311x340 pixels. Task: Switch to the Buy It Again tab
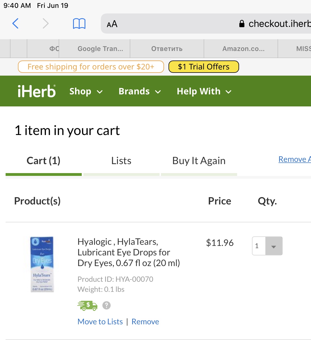click(x=199, y=161)
